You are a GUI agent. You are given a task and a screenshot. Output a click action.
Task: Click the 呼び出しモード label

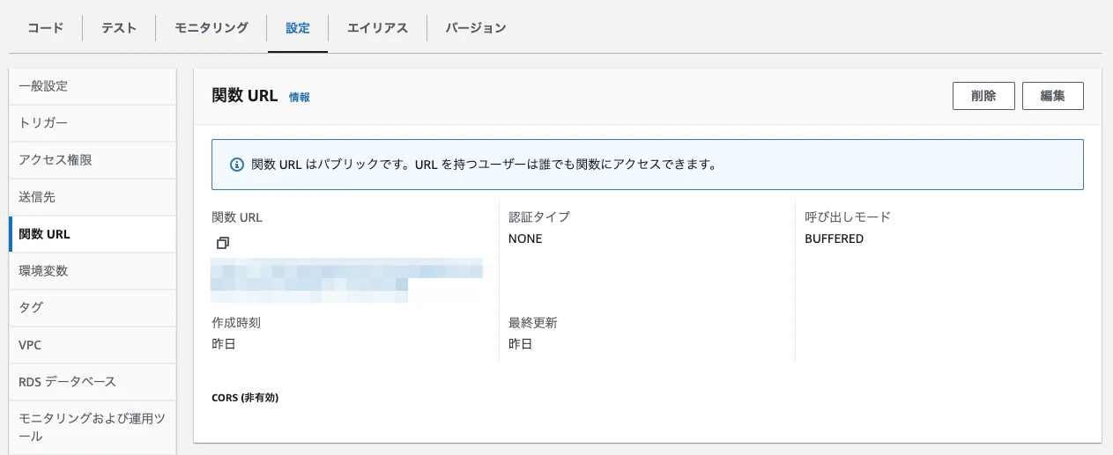848,216
